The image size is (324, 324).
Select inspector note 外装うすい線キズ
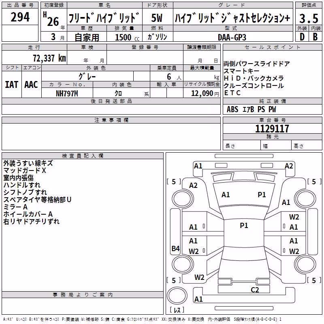[28, 163]
